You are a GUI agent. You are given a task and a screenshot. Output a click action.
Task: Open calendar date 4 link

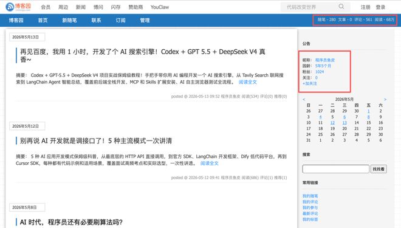click(320, 117)
